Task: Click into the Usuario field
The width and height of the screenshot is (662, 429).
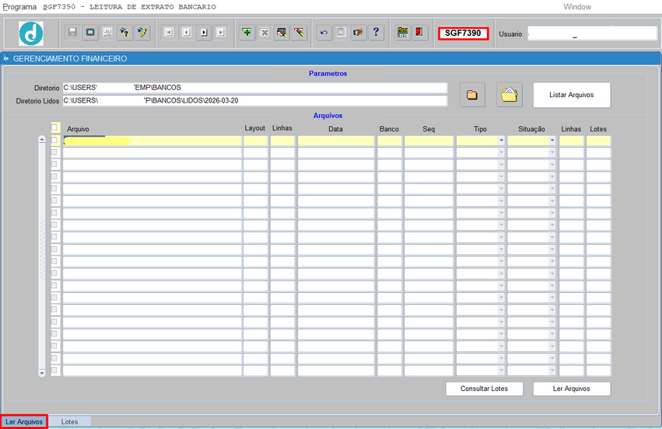Action: [592, 33]
